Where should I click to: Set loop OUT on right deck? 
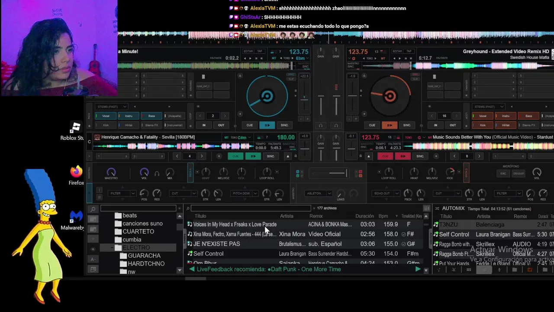(x=453, y=125)
